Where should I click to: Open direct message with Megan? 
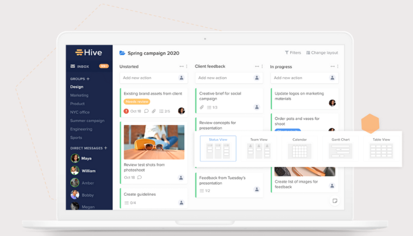[83, 206]
